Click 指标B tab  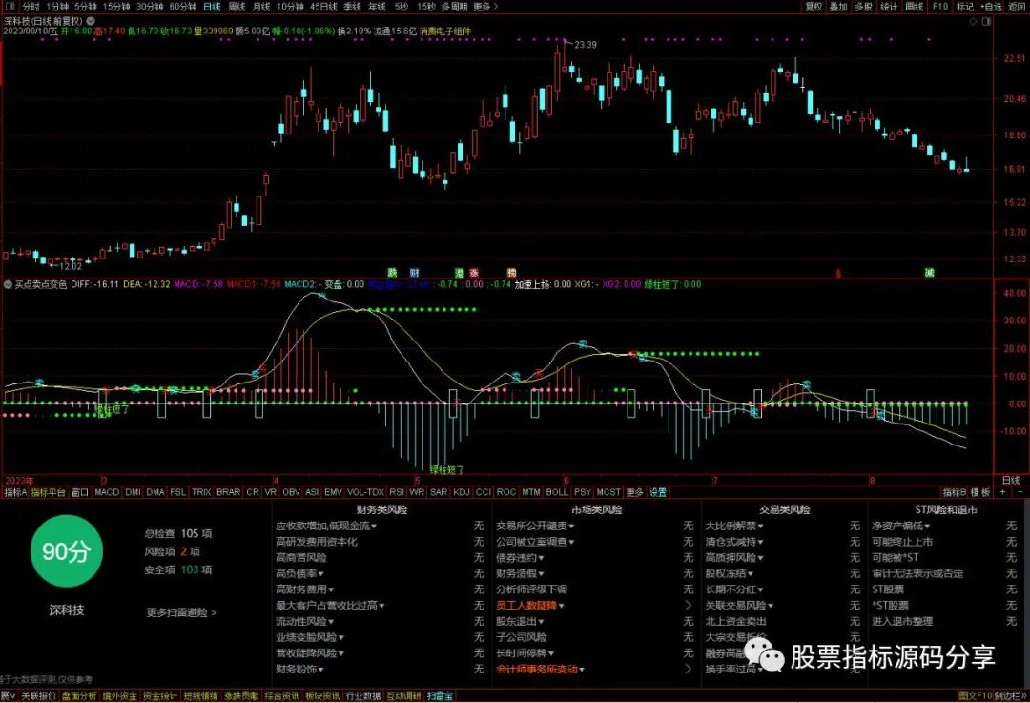coord(955,491)
